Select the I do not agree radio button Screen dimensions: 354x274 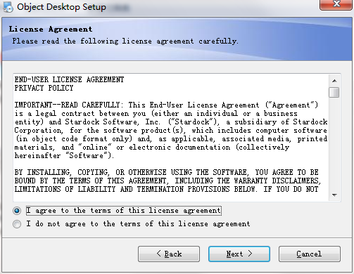pyautogui.click(x=17, y=224)
